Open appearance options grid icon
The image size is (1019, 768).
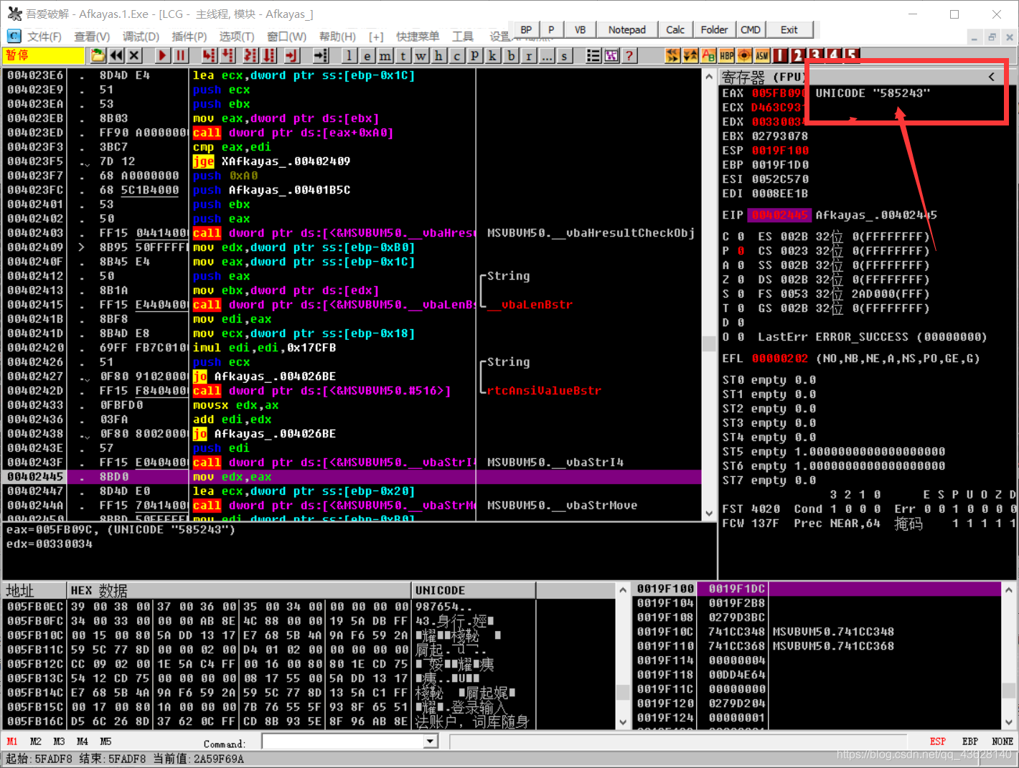coord(611,55)
